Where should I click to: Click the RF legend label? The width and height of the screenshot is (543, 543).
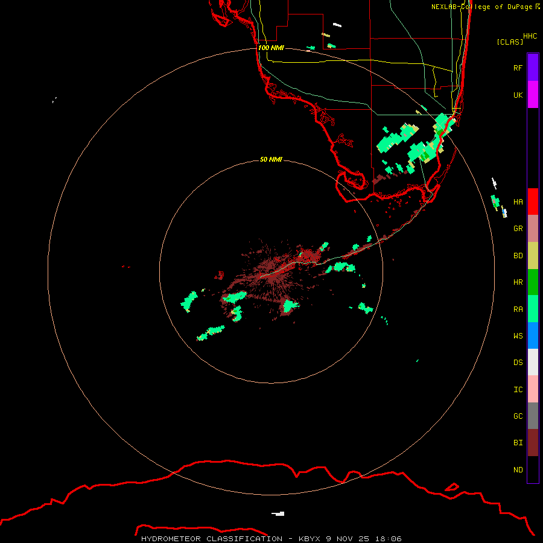pos(518,68)
